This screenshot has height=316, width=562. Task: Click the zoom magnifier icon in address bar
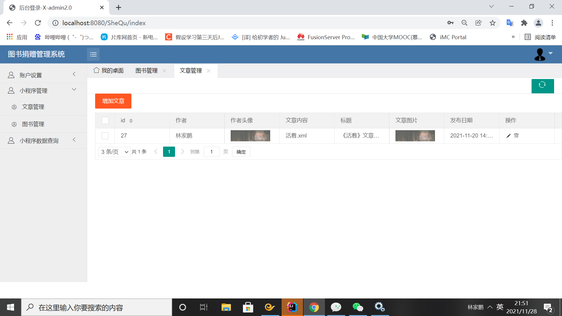[465, 23]
